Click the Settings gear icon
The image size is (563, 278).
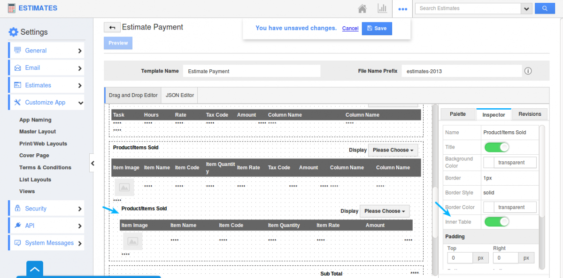13,32
